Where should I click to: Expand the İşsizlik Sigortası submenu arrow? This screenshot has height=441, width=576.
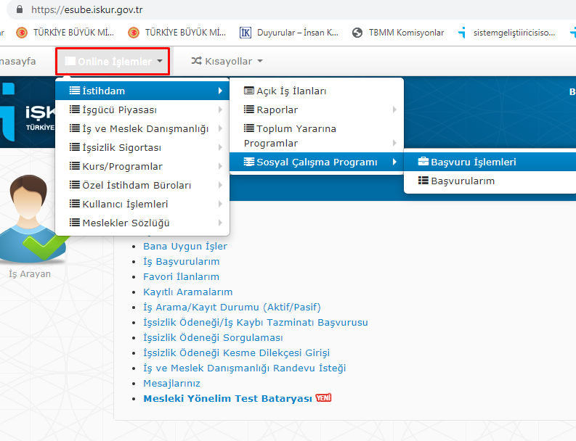(x=219, y=148)
